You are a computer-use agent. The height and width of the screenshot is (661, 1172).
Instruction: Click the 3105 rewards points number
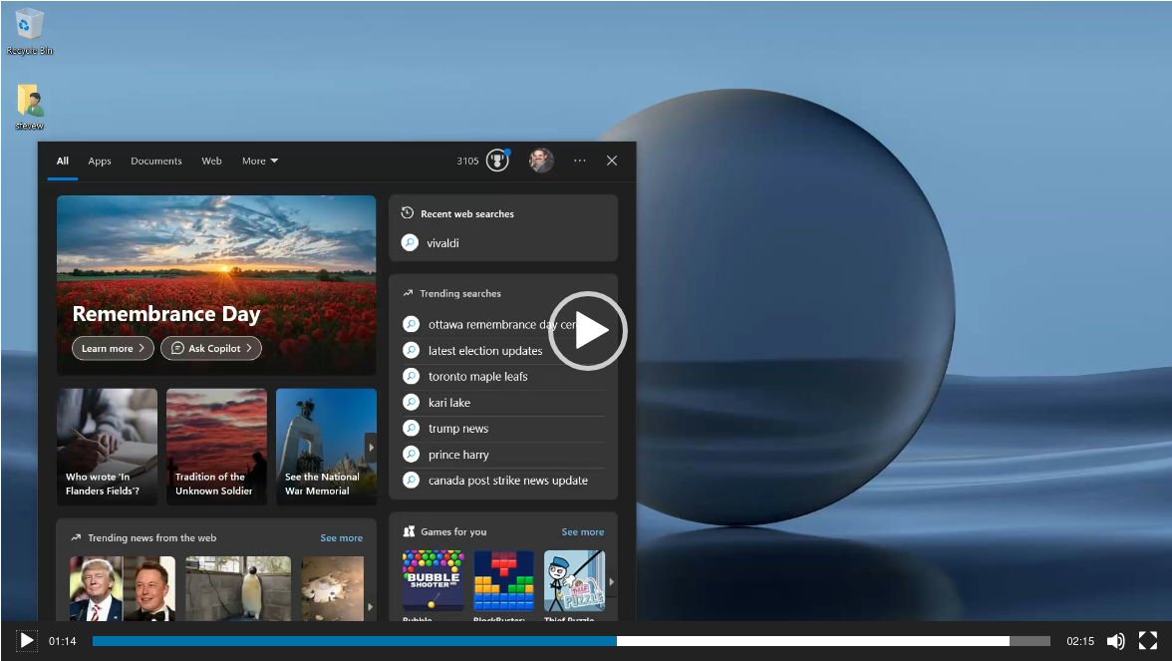tap(468, 161)
